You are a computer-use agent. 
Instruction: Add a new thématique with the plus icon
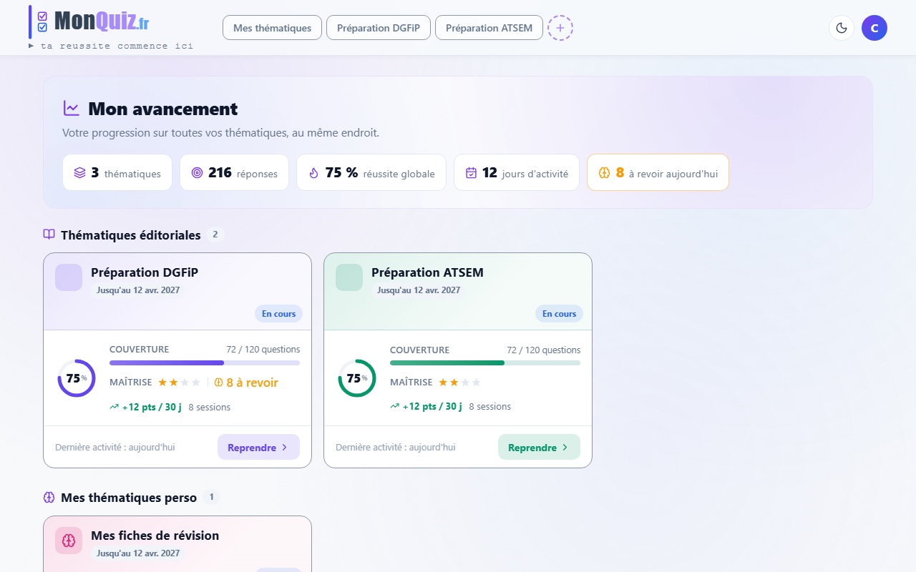point(560,28)
